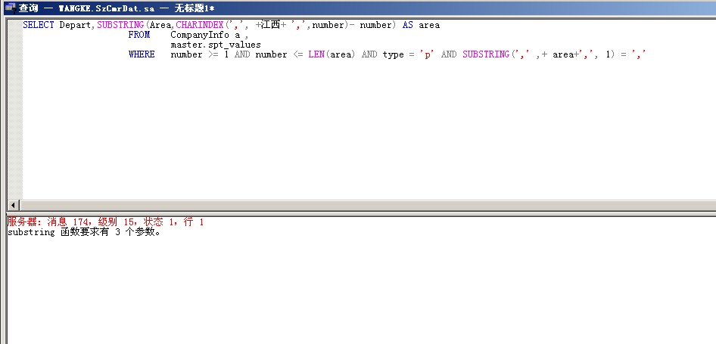Click the string literal 'p'
This screenshot has width=716, height=344.
[428, 54]
